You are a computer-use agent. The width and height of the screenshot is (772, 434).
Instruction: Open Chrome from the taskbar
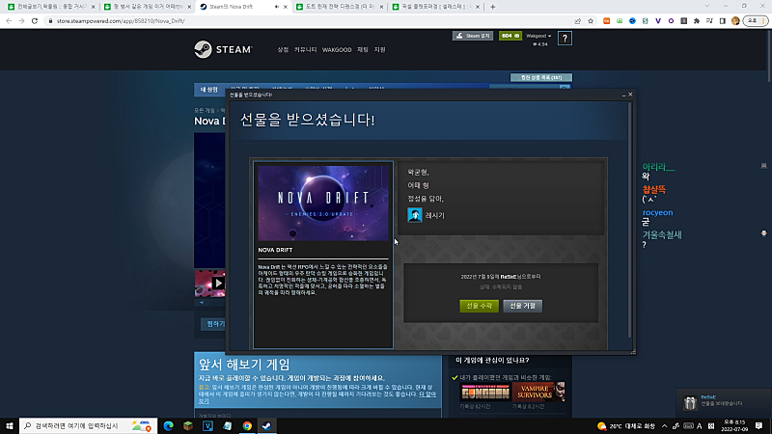coord(247,425)
